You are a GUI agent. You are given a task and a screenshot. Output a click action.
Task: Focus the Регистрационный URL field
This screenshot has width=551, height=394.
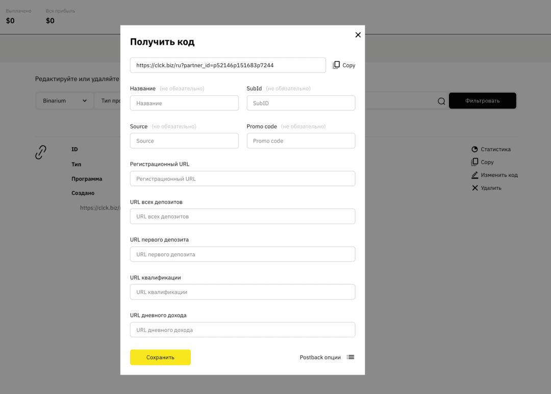pos(242,179)
